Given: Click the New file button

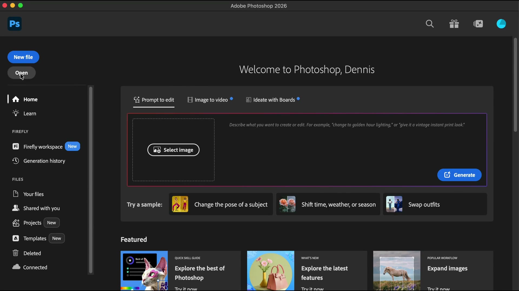Looking at the screenshot, I should click(23, 57).
